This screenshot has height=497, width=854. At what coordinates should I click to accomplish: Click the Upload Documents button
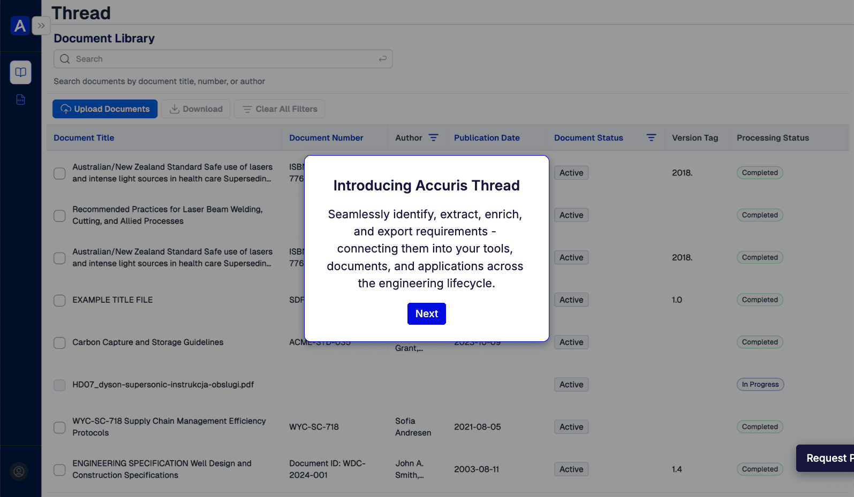pos(105,109)
